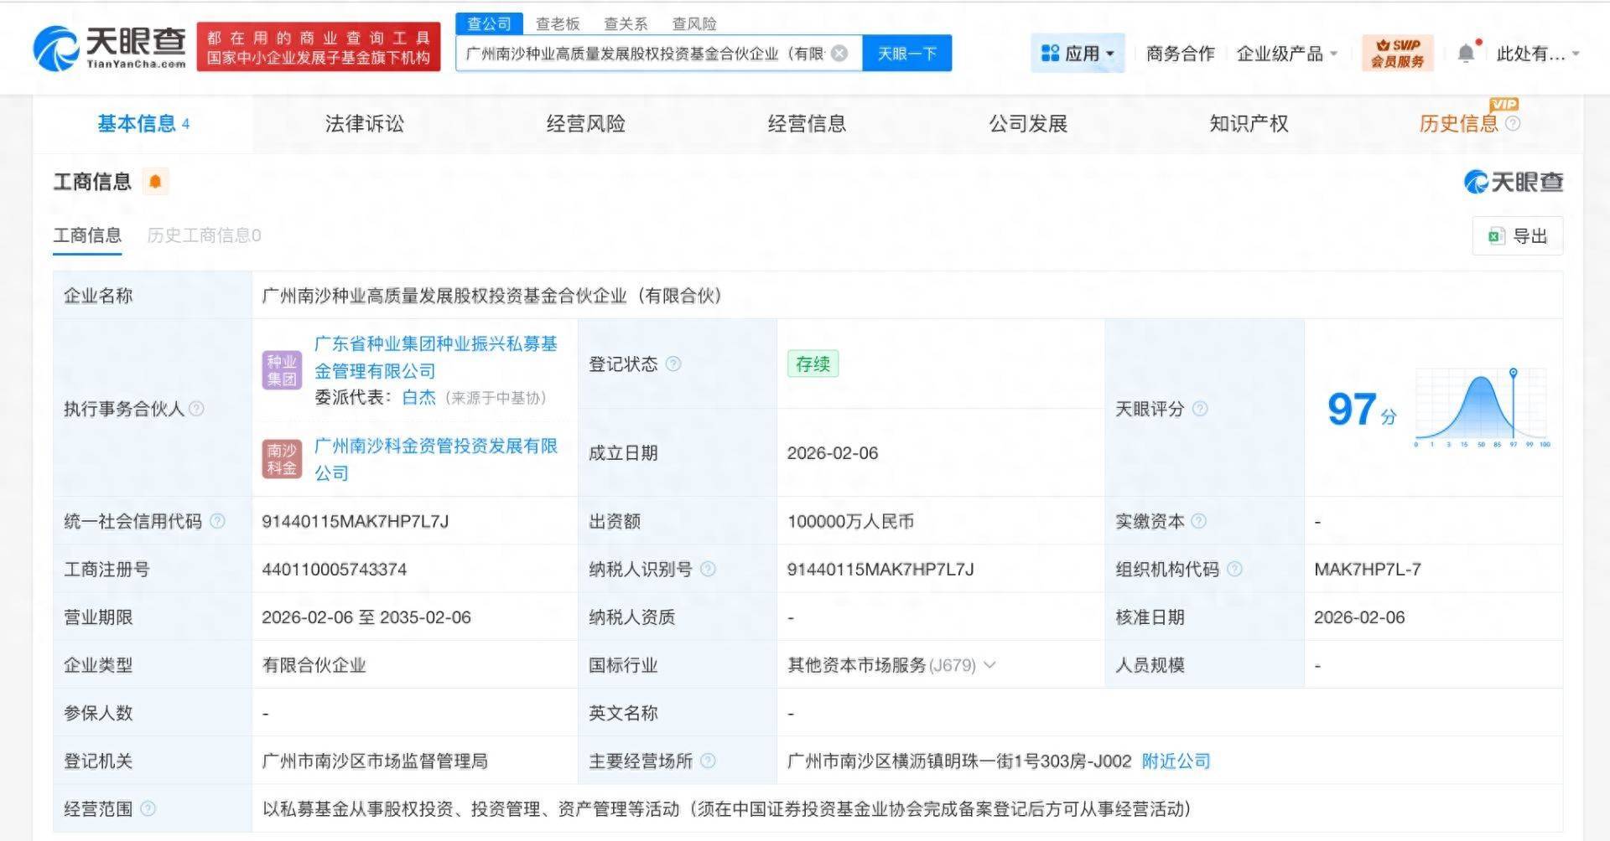
Task: Click the help icon next to 登记状态
Action: coord(673,364)
